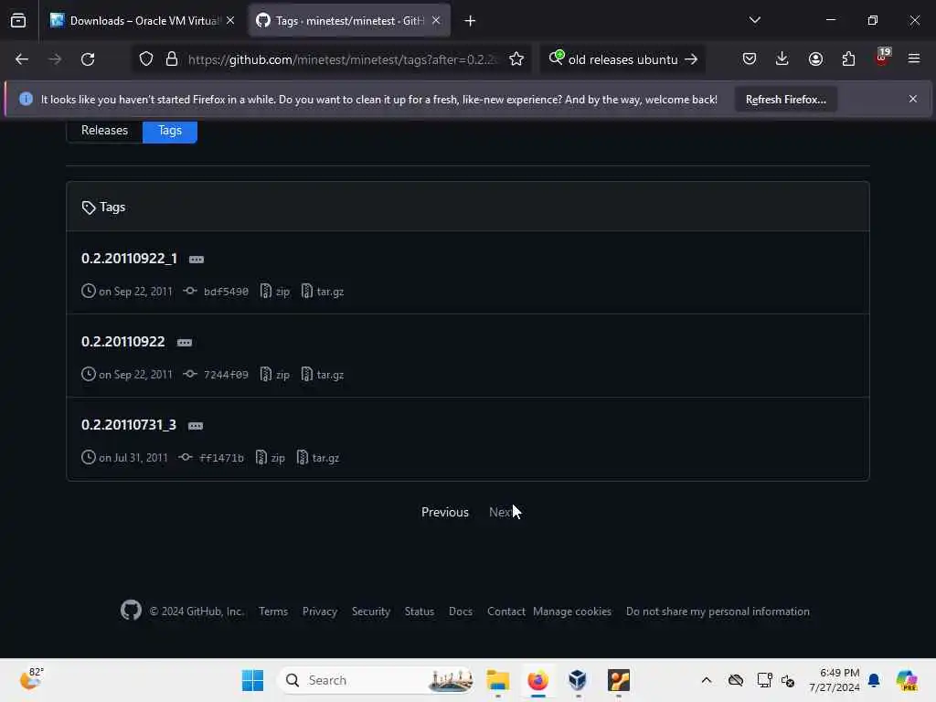Expand the ellipsis details for tag 0.2.20110922
The image size is (936, 702).
[x=185, y=343]
